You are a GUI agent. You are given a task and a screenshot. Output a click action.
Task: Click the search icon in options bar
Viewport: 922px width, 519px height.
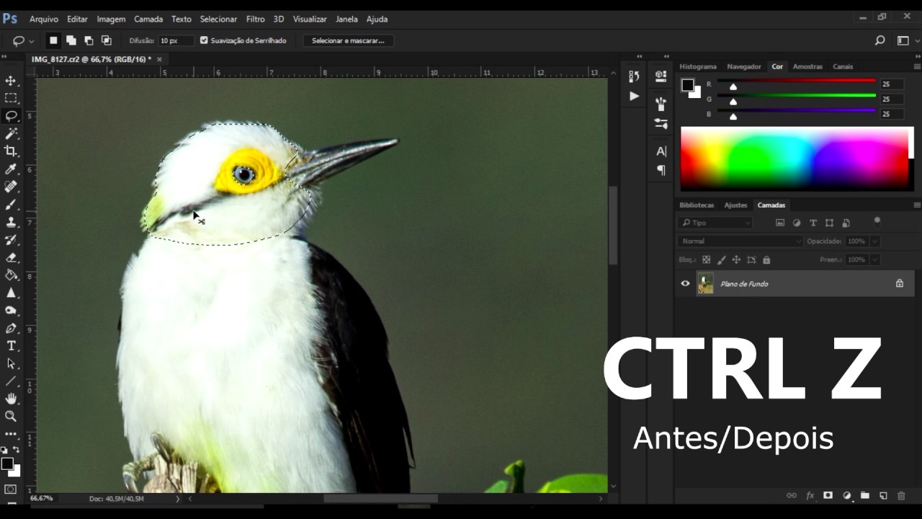click(880, 40)
